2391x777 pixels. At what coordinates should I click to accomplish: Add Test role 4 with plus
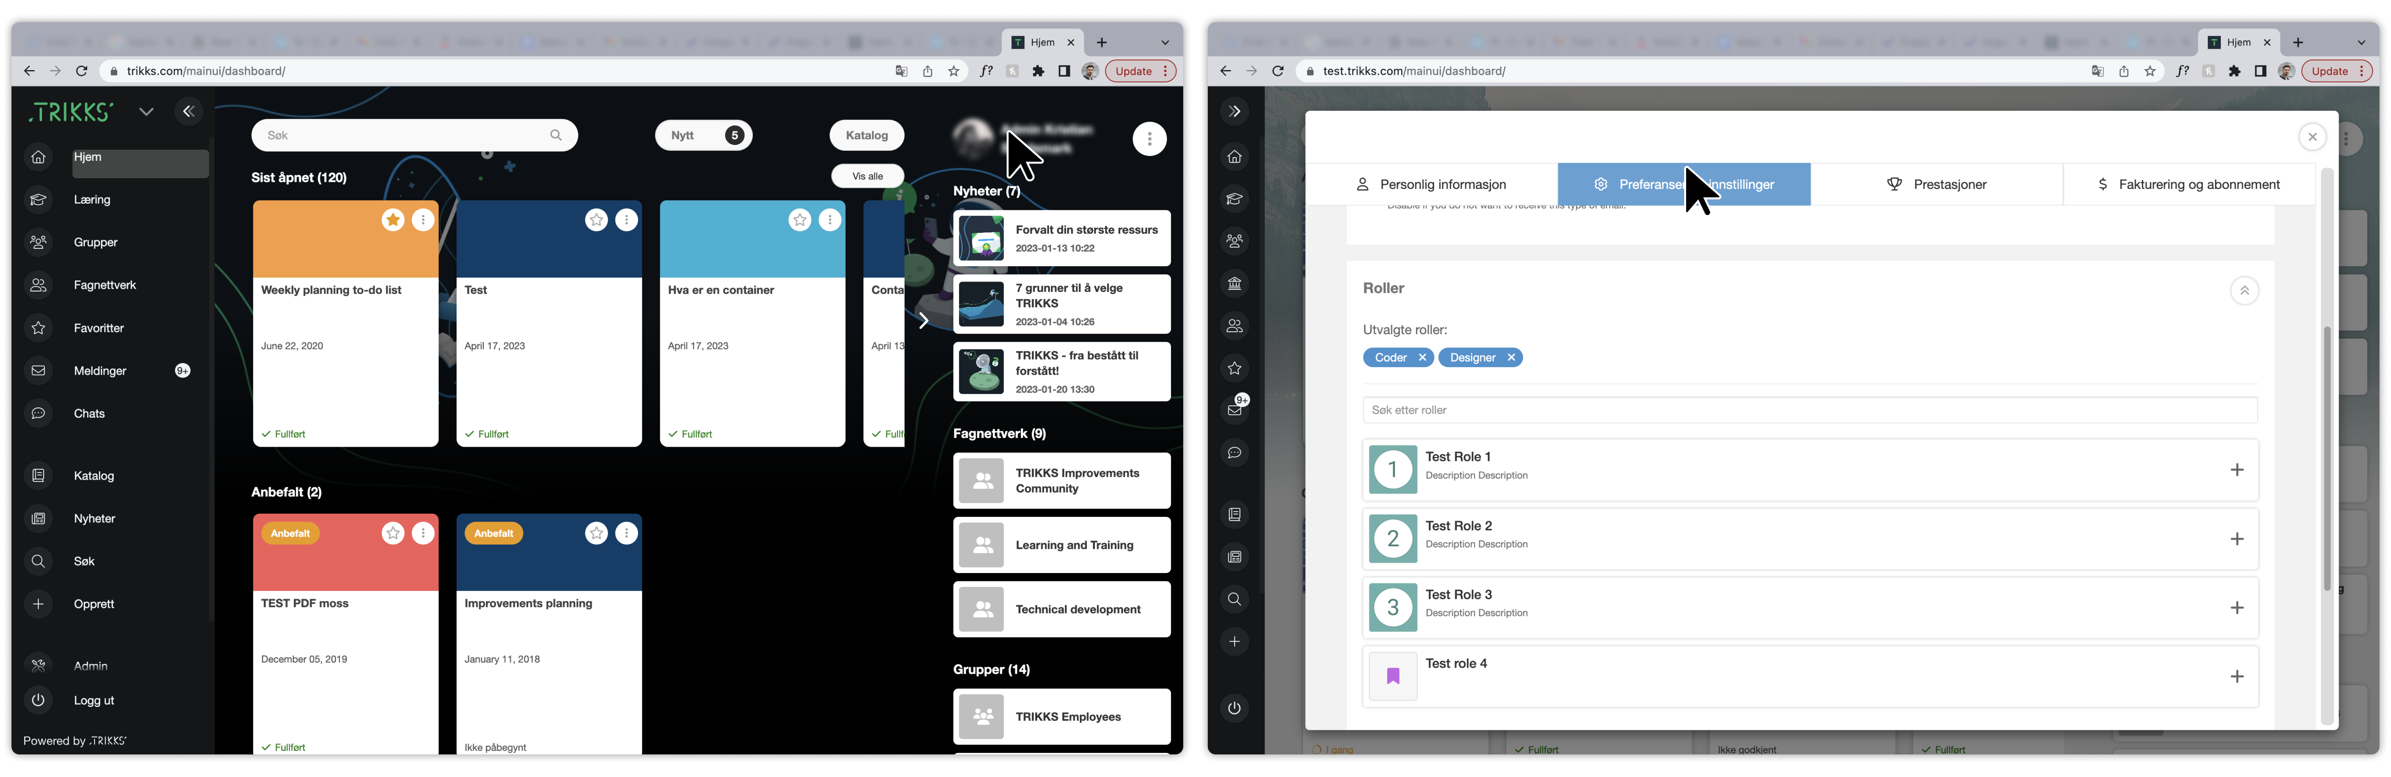(2237, 677)
